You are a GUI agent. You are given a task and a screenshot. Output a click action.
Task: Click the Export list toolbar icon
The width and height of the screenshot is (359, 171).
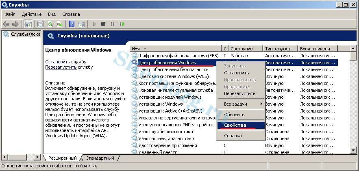(x=59, y=24)
